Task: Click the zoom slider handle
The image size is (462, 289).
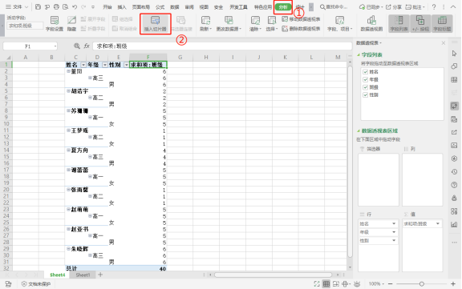Action: click(x=422, y=283)
